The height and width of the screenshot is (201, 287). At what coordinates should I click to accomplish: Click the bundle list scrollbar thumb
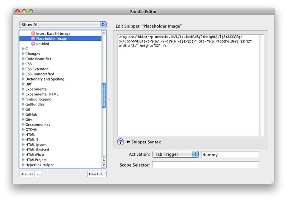(x=104, y=95)
